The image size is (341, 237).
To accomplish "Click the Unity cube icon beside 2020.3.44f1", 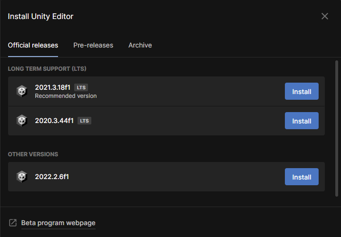I will (22, 121).
